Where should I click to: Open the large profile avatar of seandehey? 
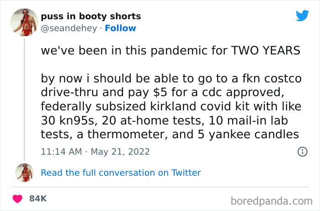tap(24, 22)
